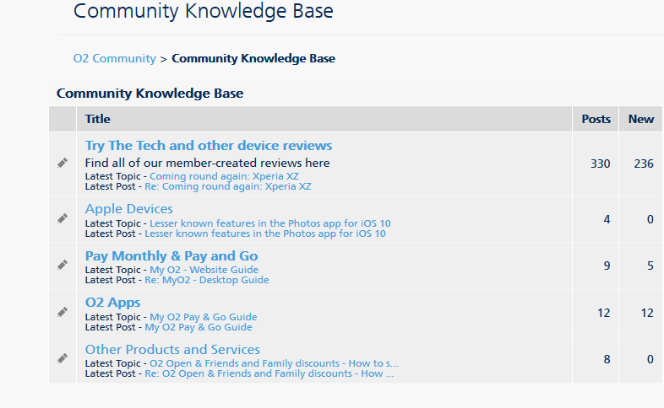Open latest post Re: Coming round again
Image resolution: width=664 pixels, height=408 pixels.
227,186
